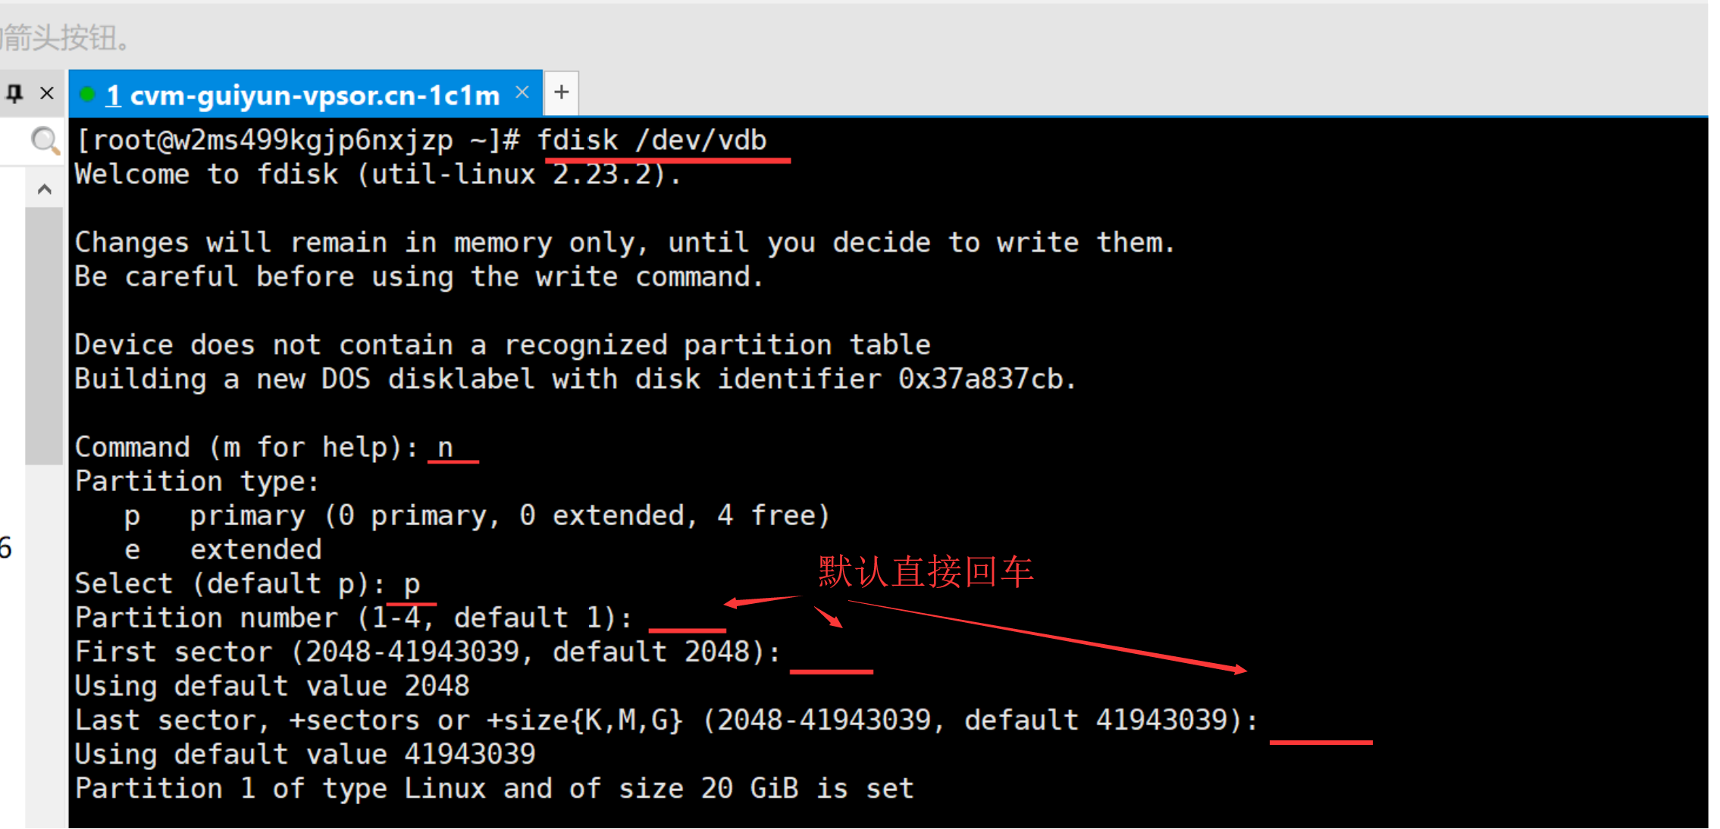Viewport: 1720px width, 829px height.
Task: Switch to cvm-guiyun-vpsor.cn-1c1m session tab
Action: pos(303,95)
